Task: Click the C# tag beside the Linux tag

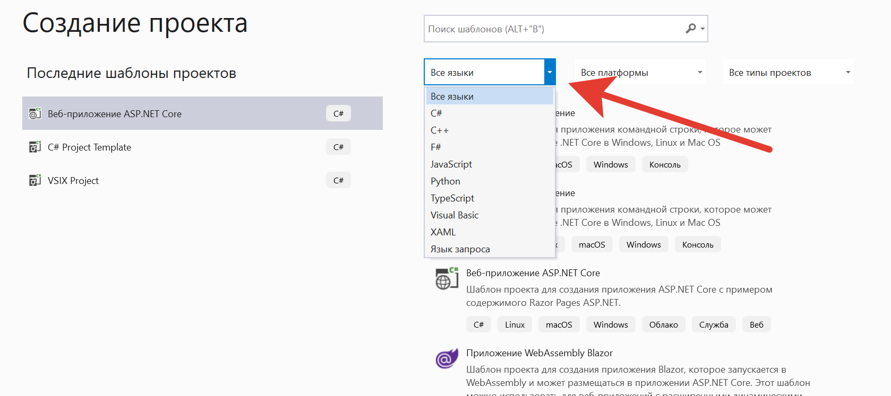Action: coord(478,324)
